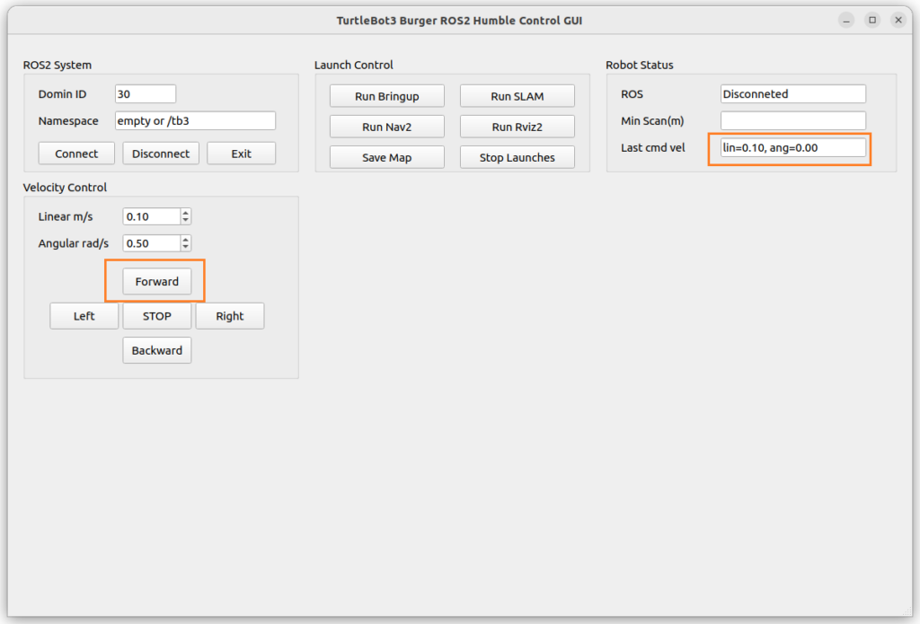
Task: Increase Linear m/s with up arrow
Action: coord(185,212)
